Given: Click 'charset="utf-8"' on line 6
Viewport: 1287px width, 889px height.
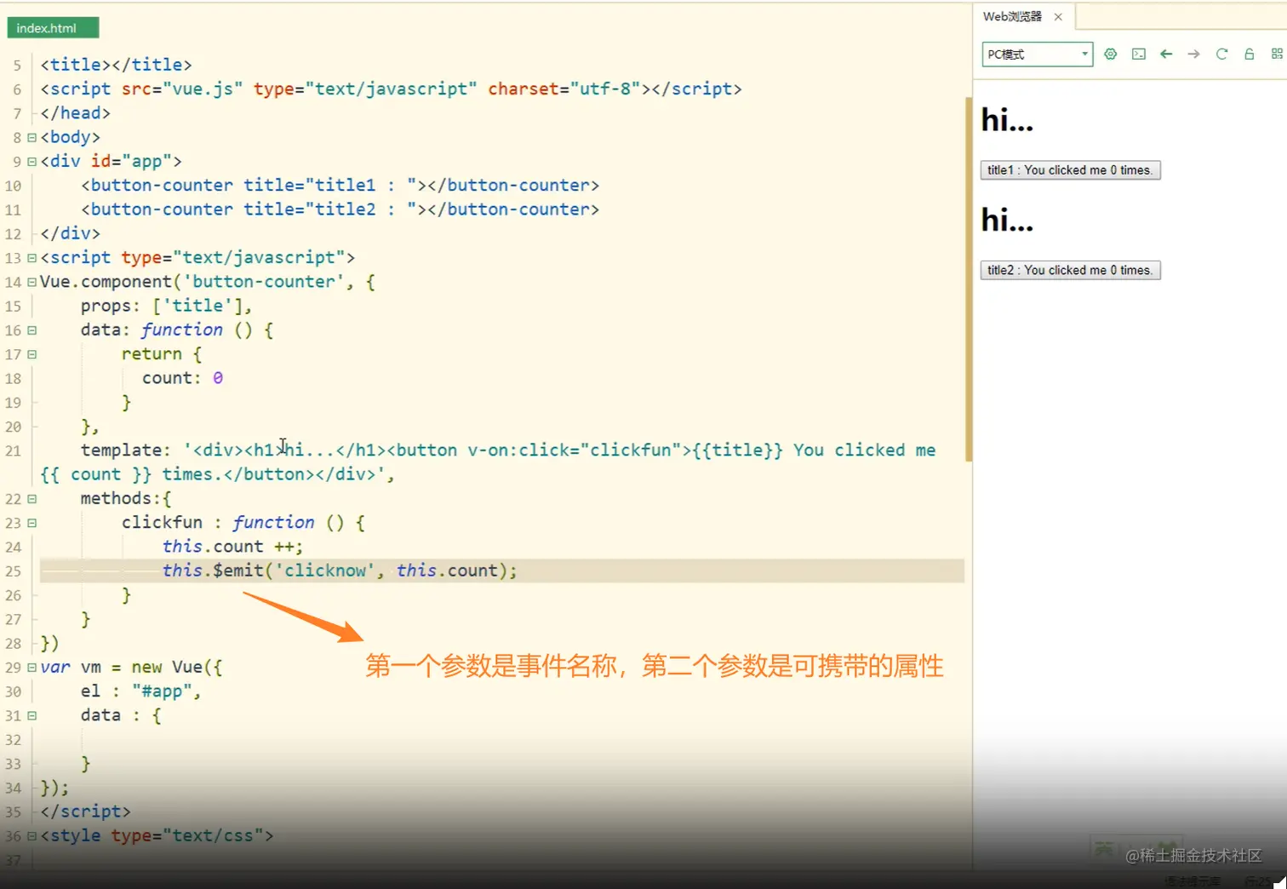Looking at the screenshot, I should pos(563,89).
